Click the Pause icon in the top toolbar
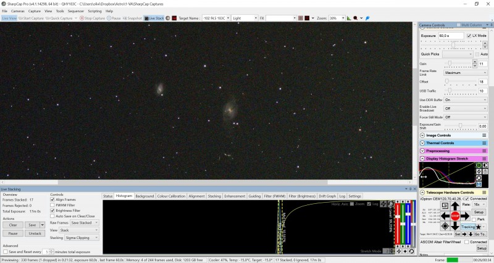Screen dimensions: 494x263 [x=109, y=18]
